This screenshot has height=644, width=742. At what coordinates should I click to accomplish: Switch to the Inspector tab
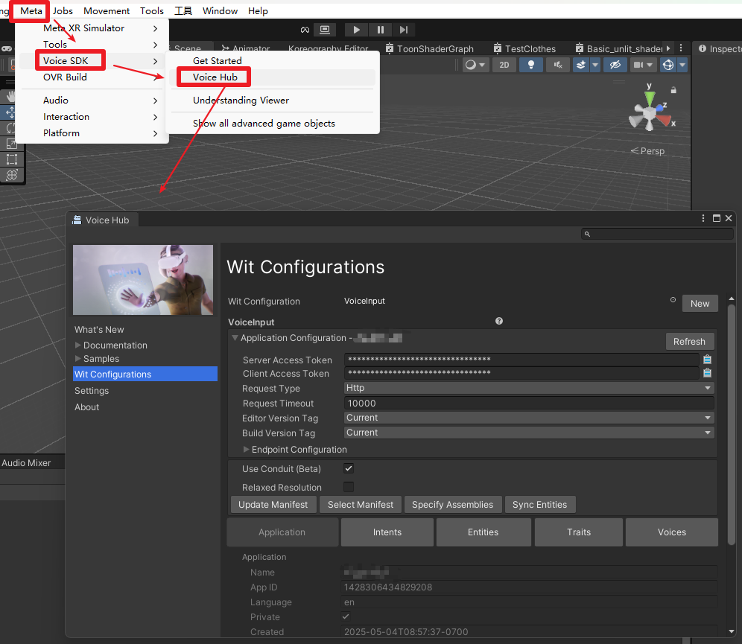pos(720,48)
